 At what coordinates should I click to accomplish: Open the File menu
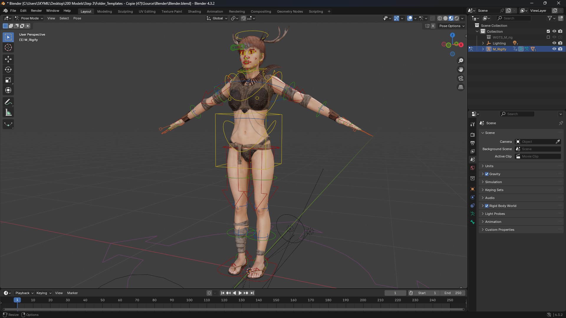click(13, 11)
